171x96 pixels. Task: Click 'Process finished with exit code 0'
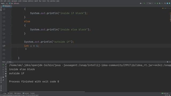[34, 82]
